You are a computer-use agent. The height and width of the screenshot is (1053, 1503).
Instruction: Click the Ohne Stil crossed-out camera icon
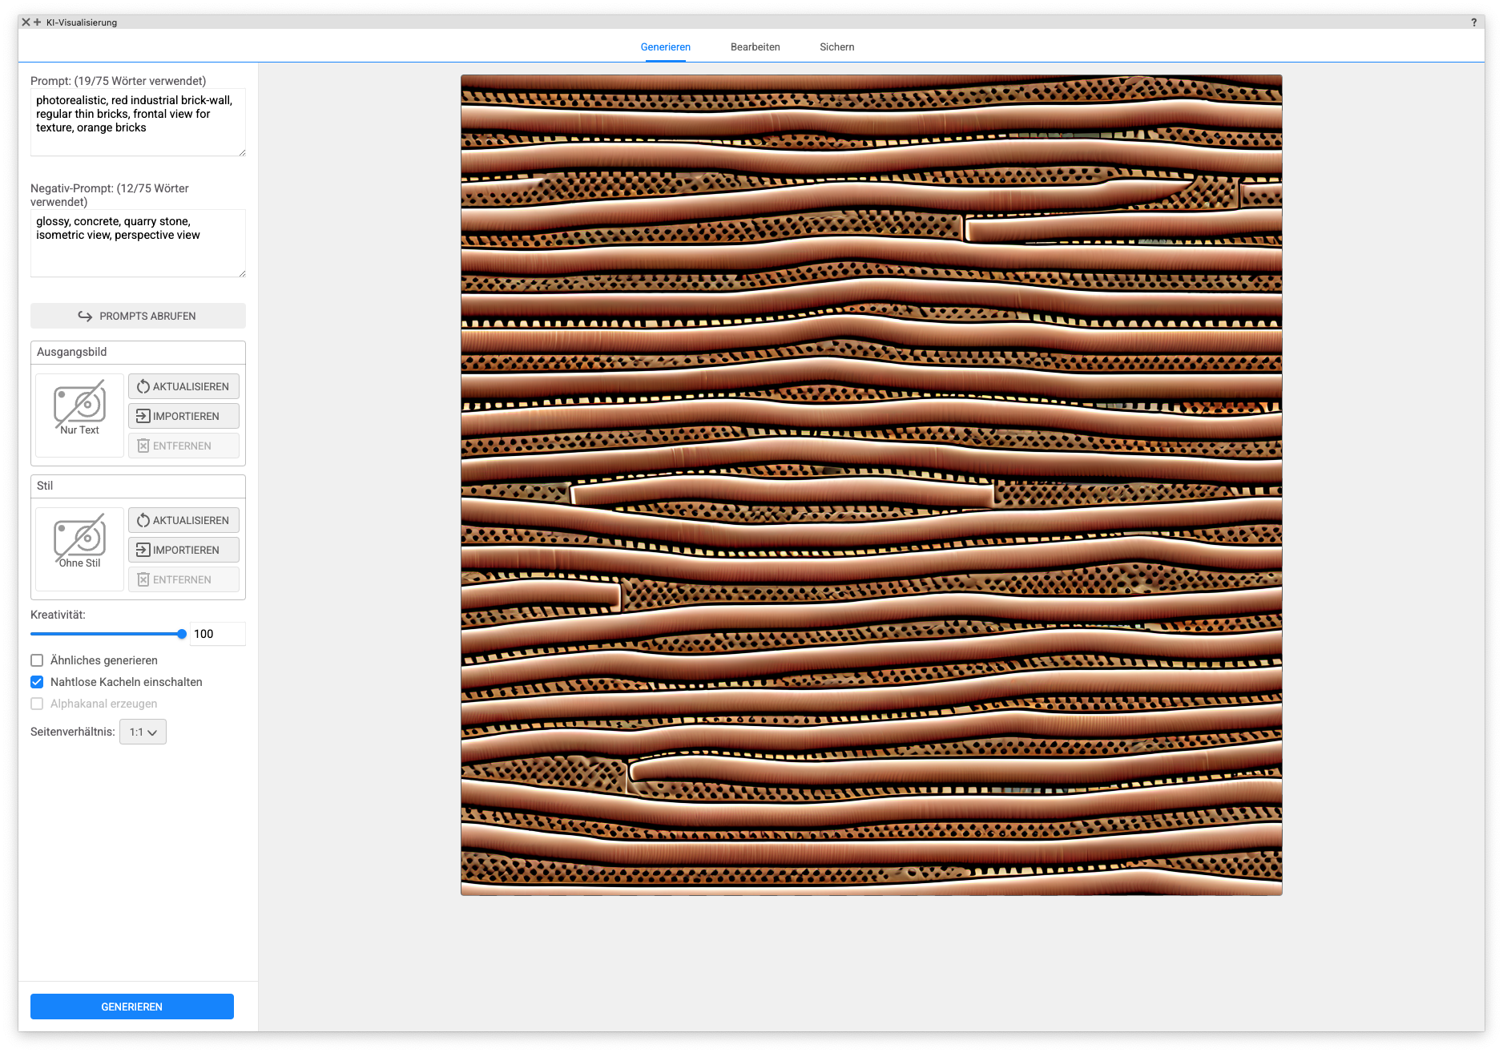[79, 539]
